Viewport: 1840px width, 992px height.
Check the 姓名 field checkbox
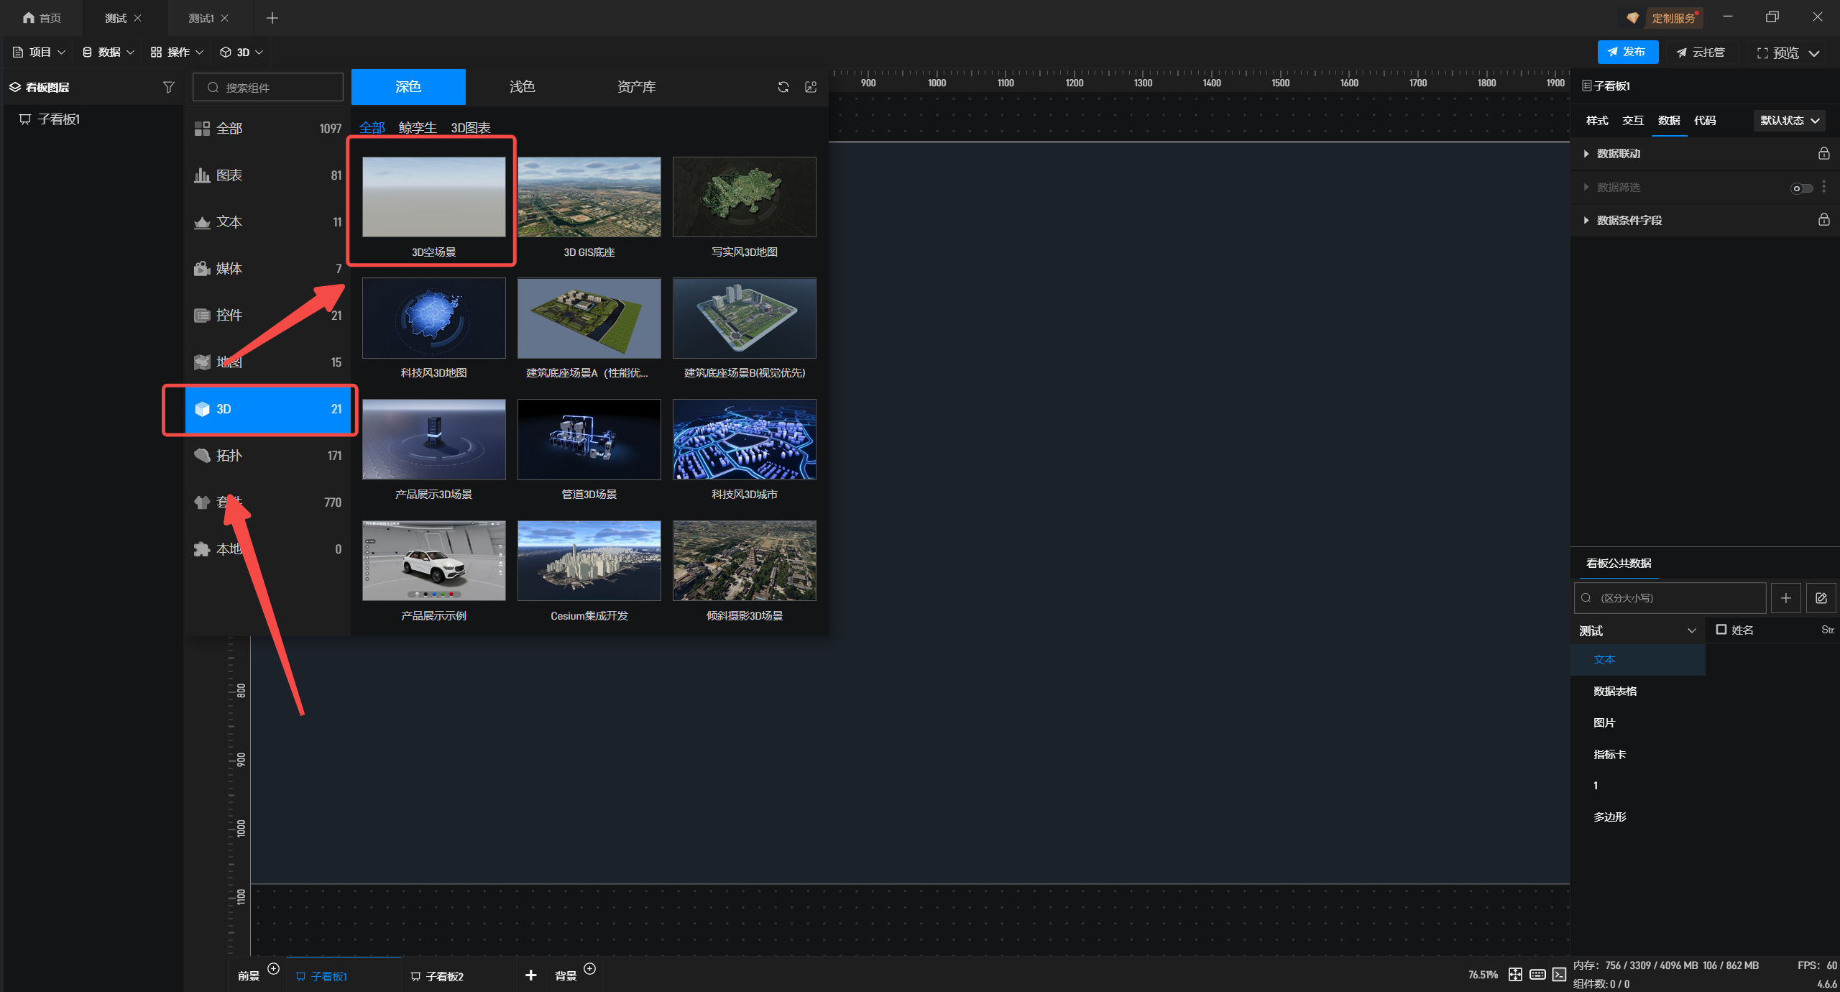1721,629
